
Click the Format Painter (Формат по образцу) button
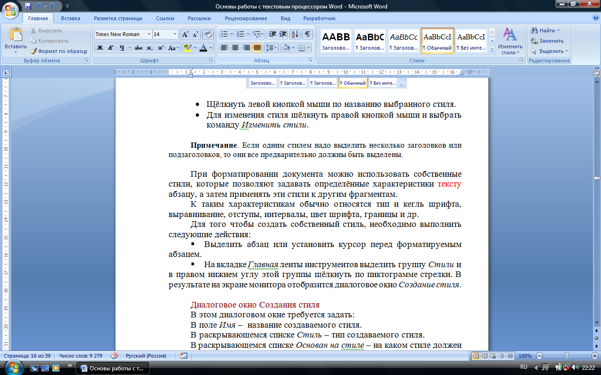(59, 51)
